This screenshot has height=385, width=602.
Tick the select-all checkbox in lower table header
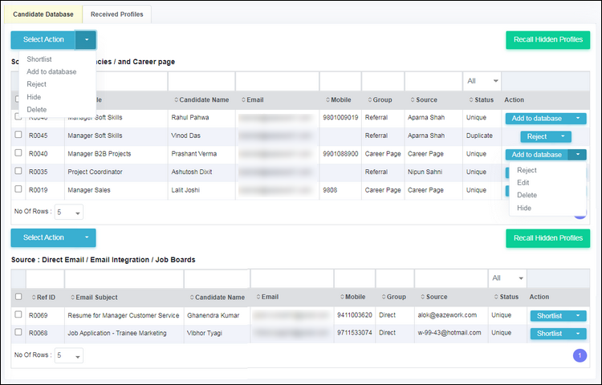pyautogui.click(x=18, y=297)
